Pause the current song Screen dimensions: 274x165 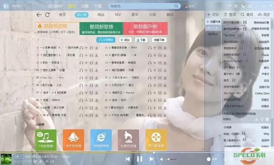click(139, 159)
